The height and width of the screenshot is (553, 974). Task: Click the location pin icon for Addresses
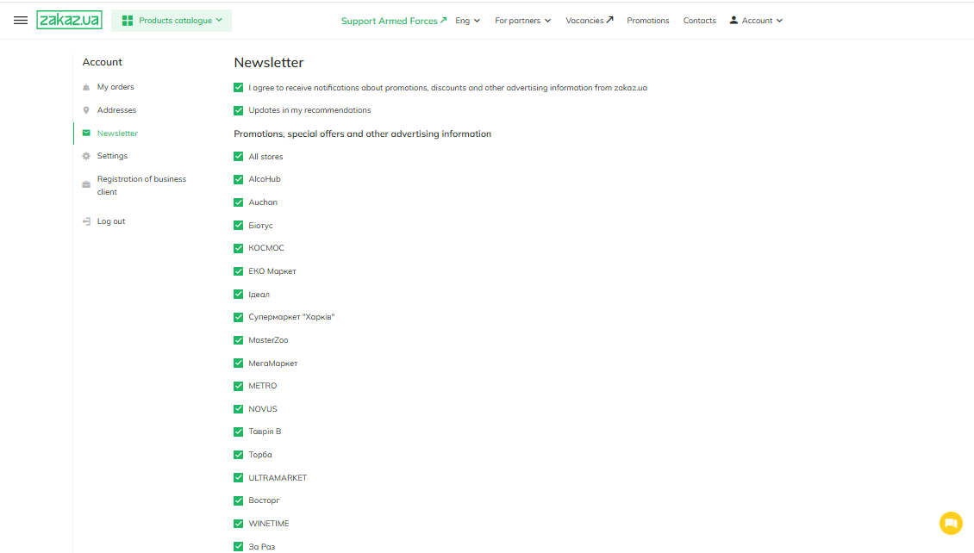[86, 110]
